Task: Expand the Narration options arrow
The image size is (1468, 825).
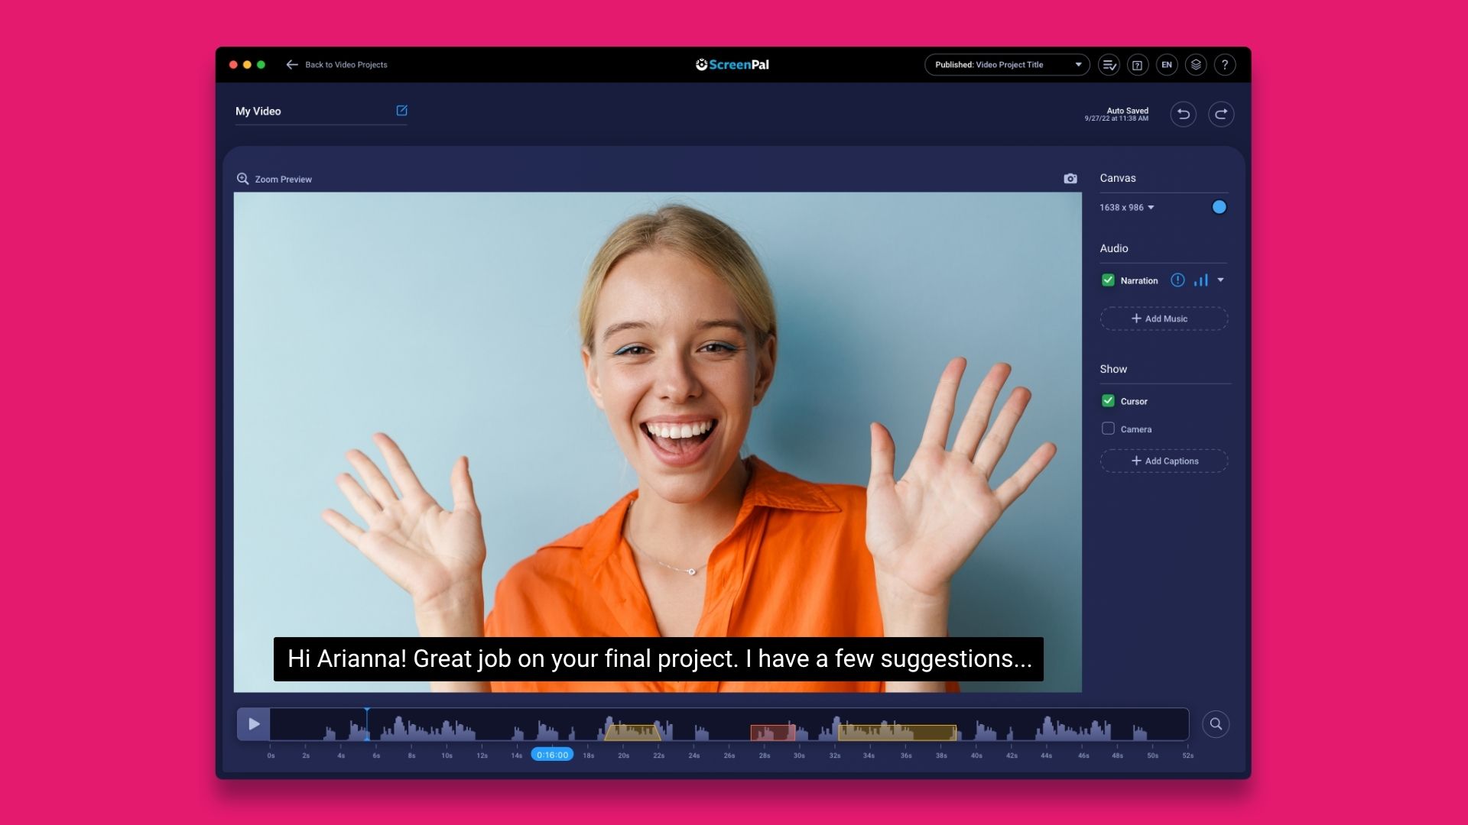Action: (x=1221, y=280)
